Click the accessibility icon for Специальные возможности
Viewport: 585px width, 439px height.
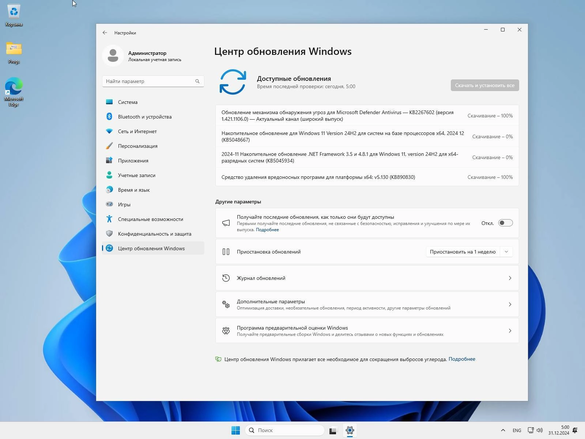[x=109, y=219]
